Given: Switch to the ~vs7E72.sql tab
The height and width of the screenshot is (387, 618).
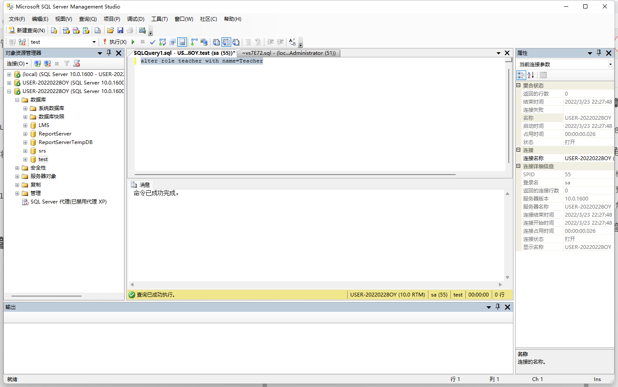Looking at the screenshot, I should (x=289, y=53).
